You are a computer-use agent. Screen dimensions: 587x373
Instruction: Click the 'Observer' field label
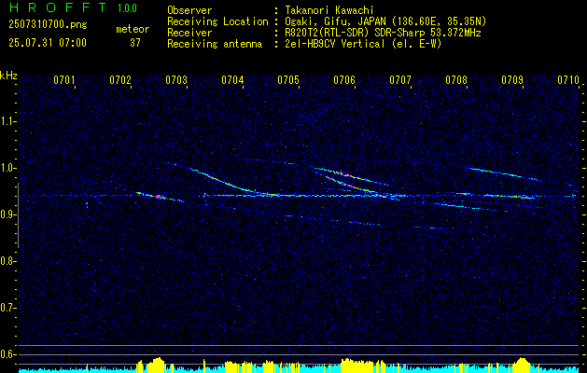189,10
